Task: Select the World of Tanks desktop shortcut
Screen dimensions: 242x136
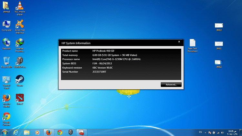Action: coord(20,63)
